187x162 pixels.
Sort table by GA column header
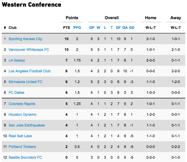(x=125, y=28)
